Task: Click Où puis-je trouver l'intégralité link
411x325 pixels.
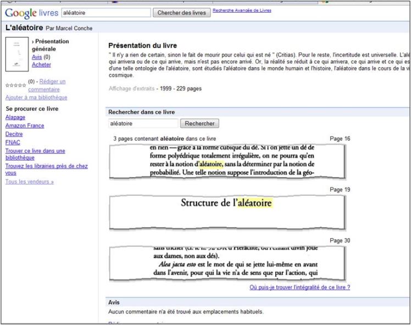Action: coord(299,287)
